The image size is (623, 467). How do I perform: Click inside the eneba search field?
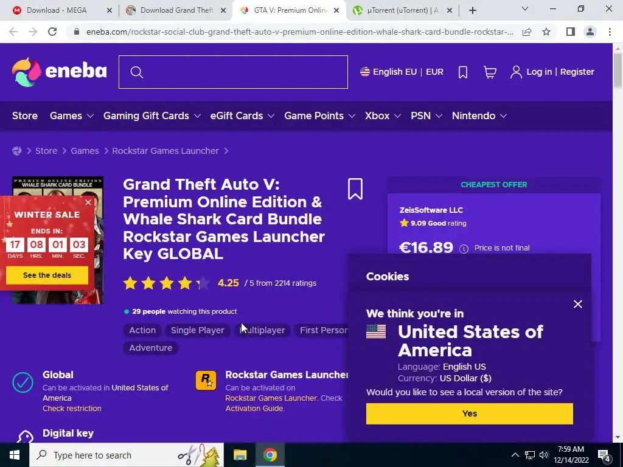[x=233, y=72]
